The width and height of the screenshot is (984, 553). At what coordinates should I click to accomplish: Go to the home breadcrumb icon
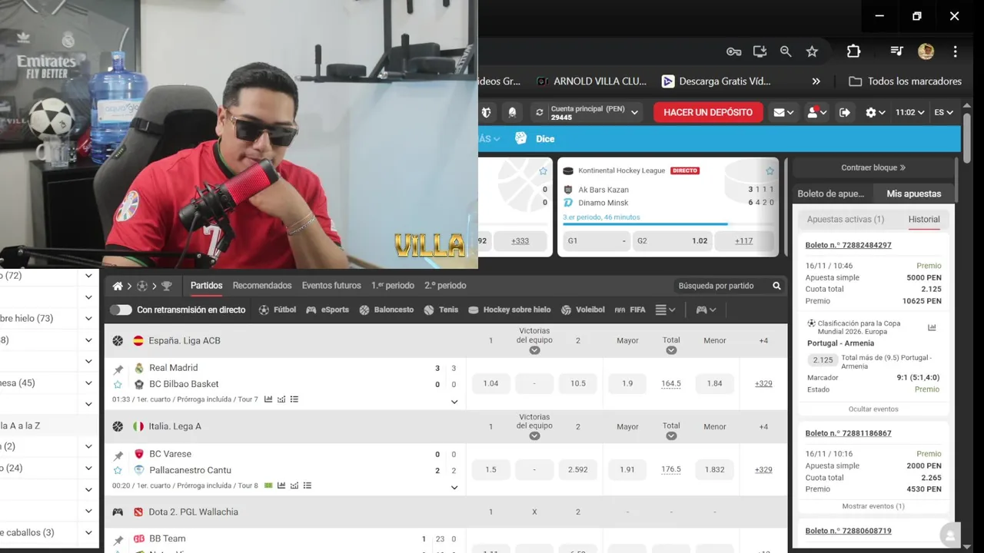[118, 286]
